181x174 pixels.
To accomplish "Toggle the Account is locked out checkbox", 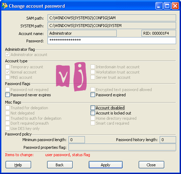I will (x=93, y=113).
